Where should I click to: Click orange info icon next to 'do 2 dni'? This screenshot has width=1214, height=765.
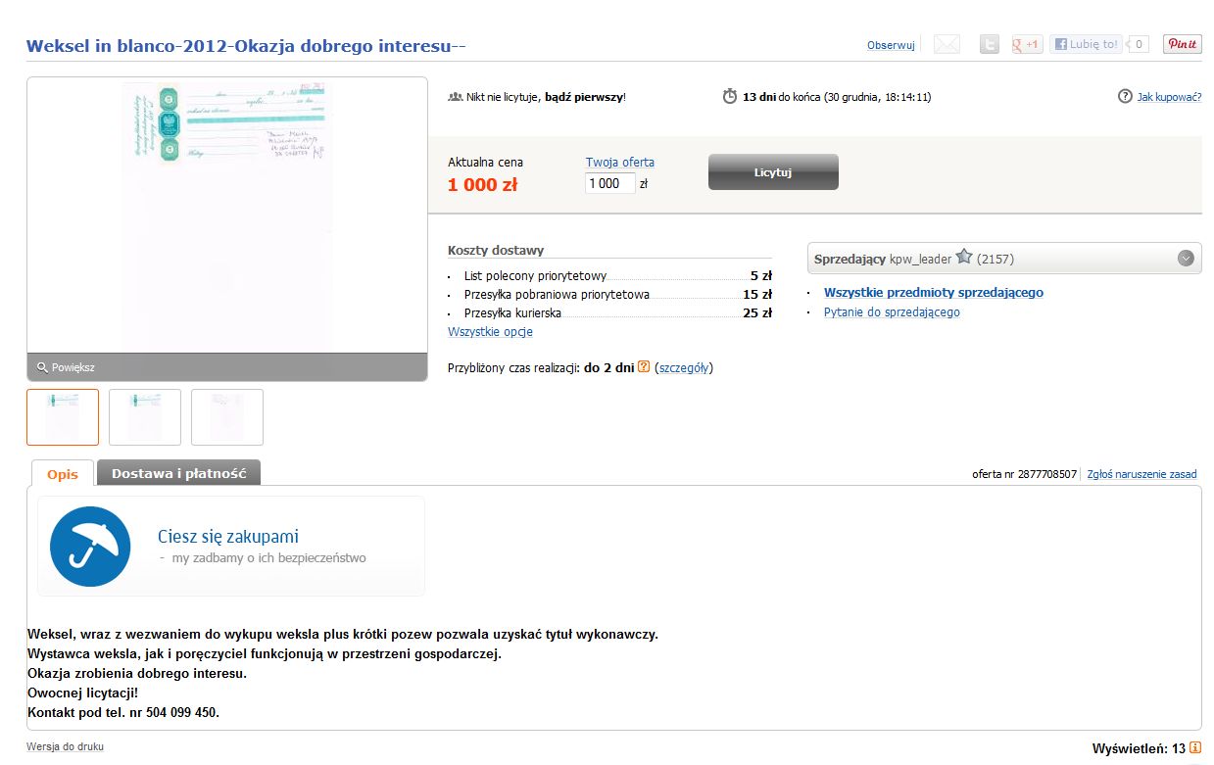[x=644, y=367]
